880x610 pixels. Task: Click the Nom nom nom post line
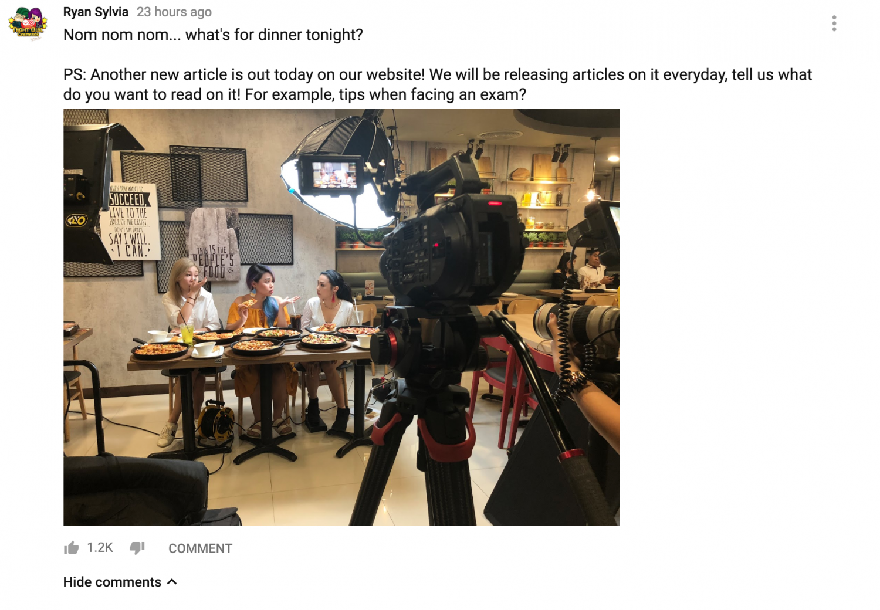(x=213, y=35)
